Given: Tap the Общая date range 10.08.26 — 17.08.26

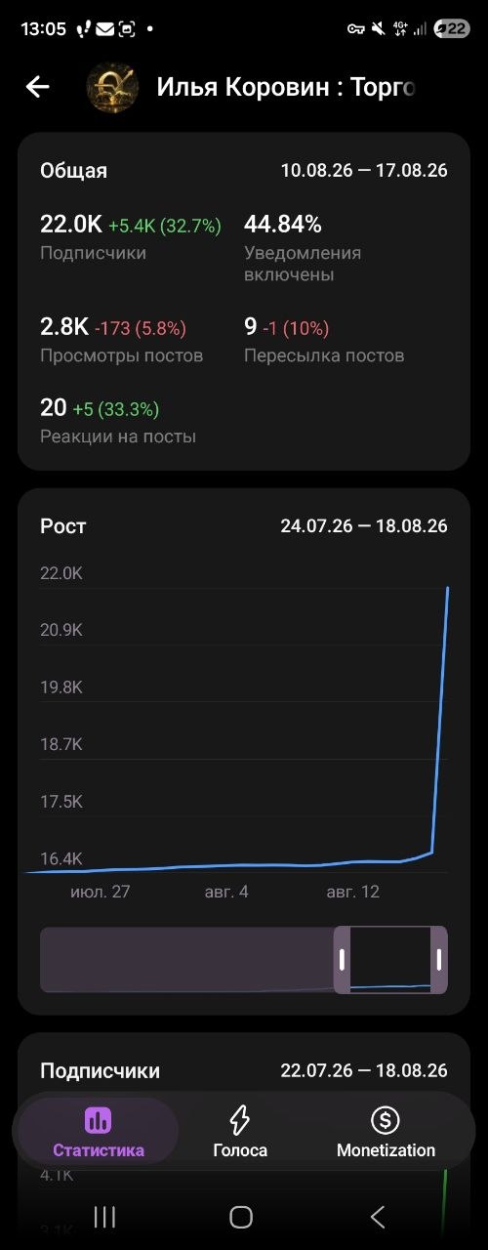Looking at the screenshot, I should point(364,170).
